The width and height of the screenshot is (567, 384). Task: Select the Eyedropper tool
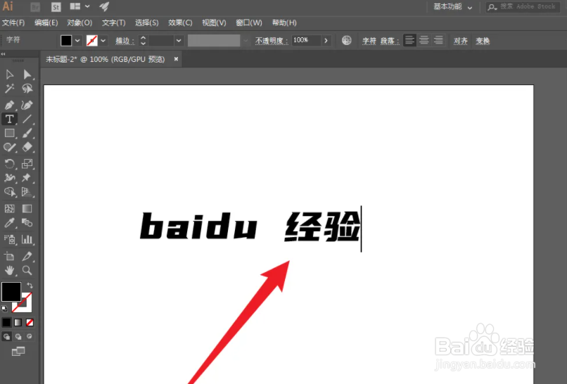click(10, 223)
